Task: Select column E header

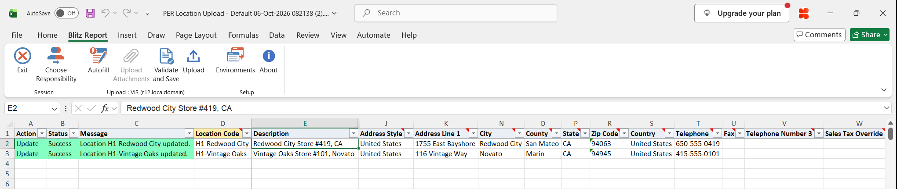Action: (305, 124)
